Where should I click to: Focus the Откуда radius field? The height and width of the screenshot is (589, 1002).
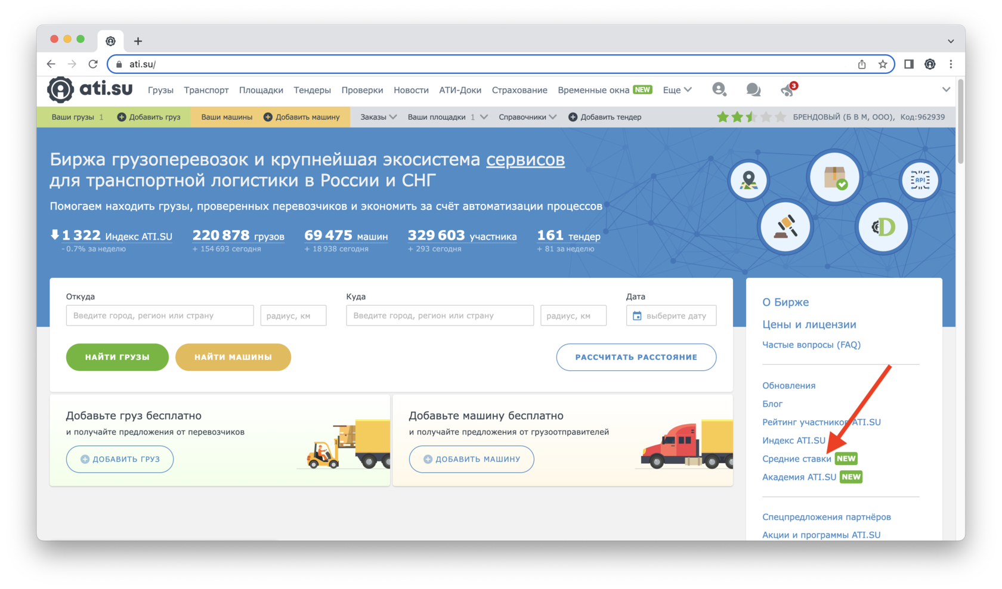click(x=293, y=315)
